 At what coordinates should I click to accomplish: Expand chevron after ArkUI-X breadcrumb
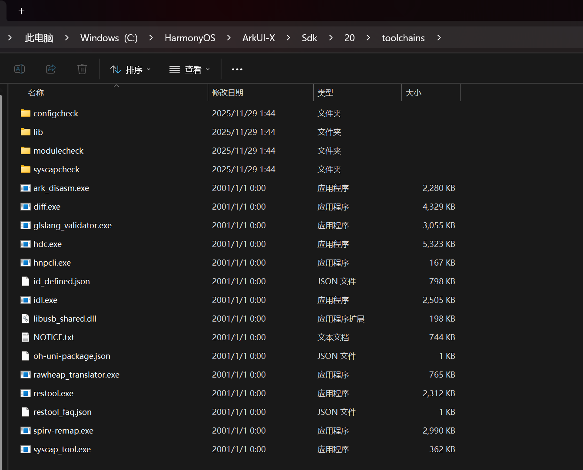pos(288,38)
